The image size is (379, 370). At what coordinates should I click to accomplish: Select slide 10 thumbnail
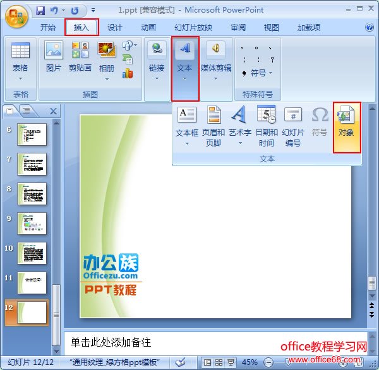32,253
